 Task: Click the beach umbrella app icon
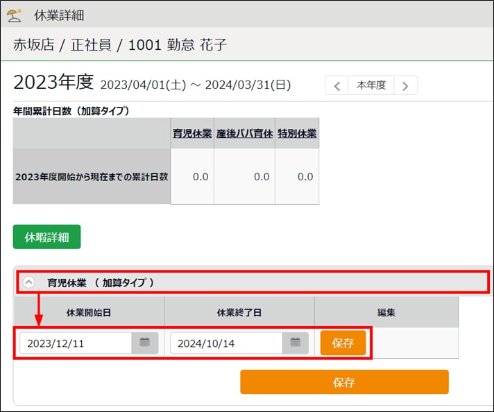pos(15,15)
